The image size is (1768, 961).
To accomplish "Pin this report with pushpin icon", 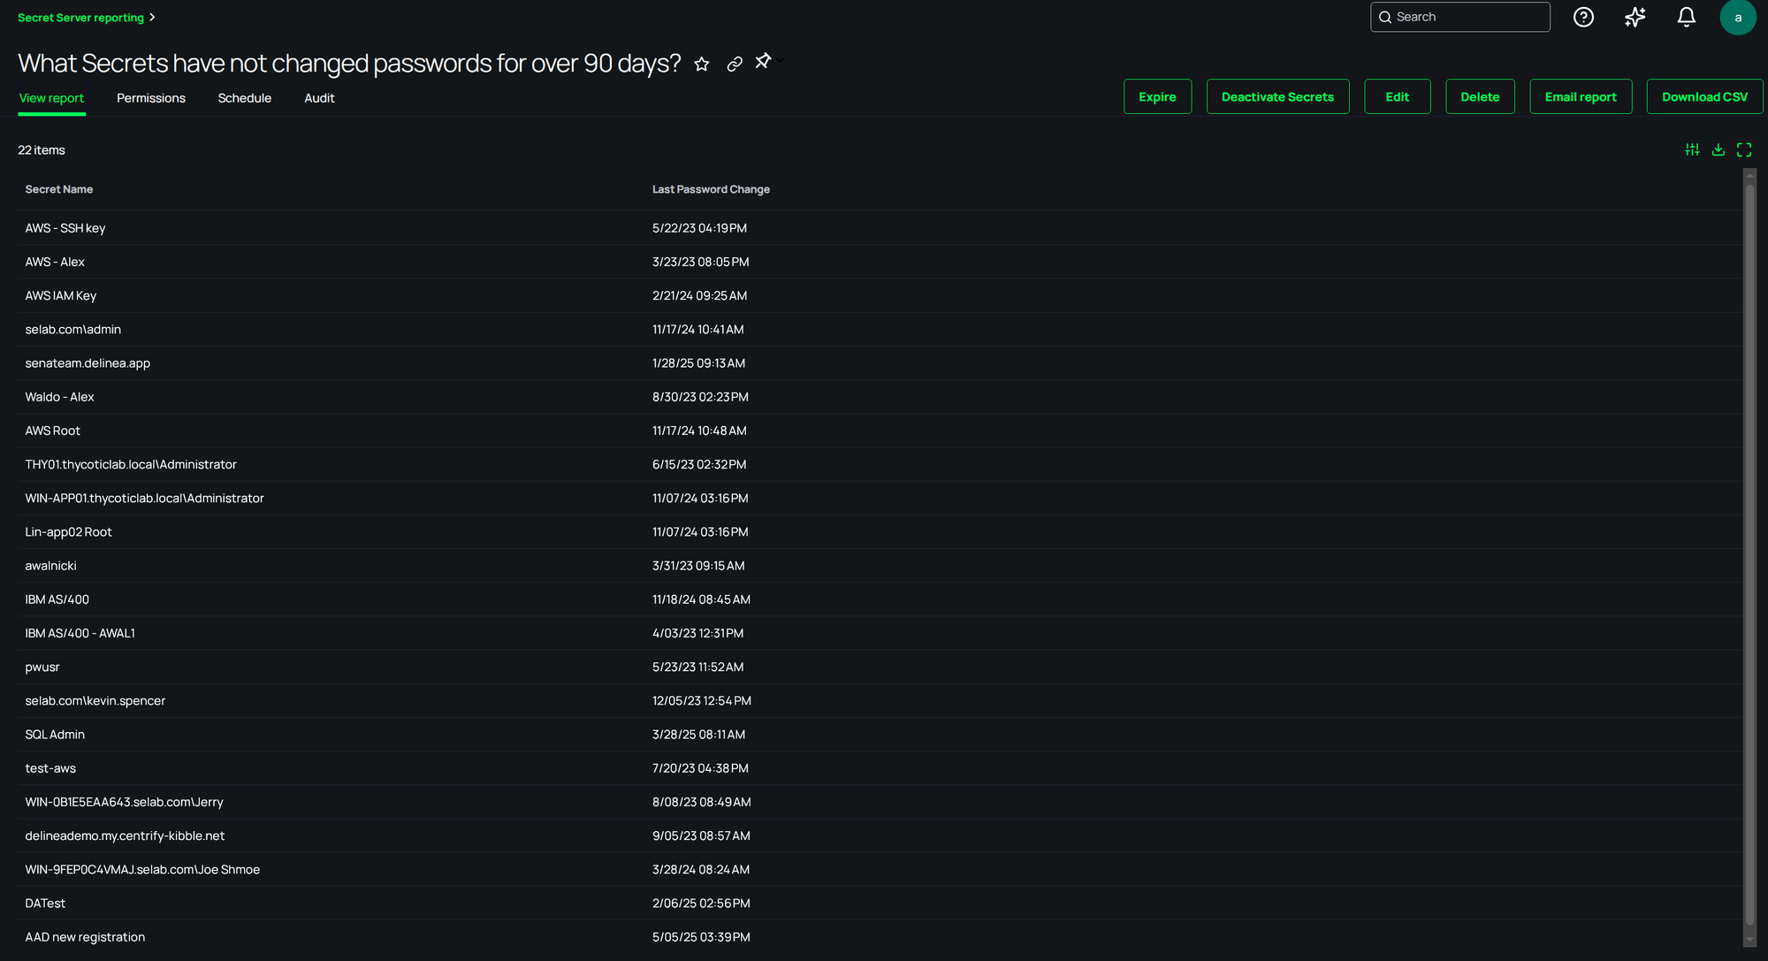I will pyautogui.click(x=763, y=61).
